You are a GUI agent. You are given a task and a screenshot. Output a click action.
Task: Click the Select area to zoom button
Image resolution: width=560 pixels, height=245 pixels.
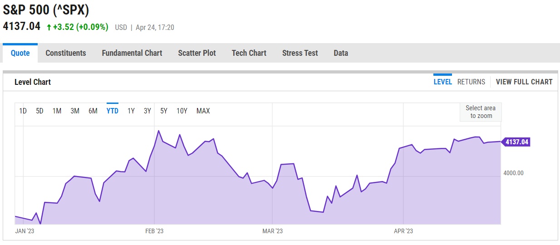tap(481, 112)
